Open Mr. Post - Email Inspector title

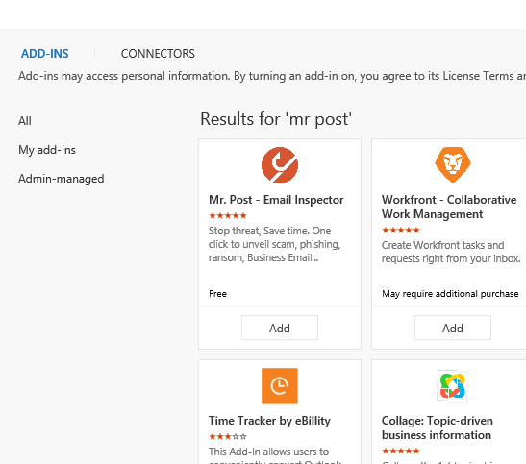pos(276,200)
